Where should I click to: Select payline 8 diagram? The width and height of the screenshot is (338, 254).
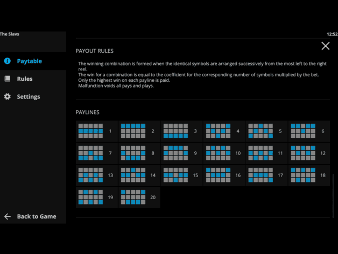pos(133,153)
